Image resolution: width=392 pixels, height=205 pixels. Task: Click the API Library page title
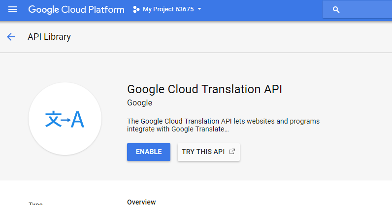(x=49, y=37)
